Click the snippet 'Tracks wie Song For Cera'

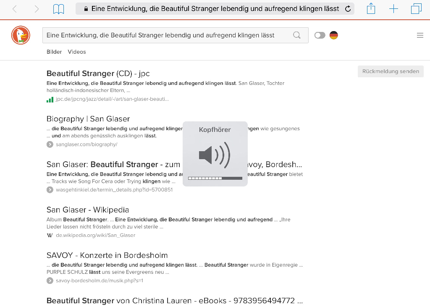(x=111, y=181)
